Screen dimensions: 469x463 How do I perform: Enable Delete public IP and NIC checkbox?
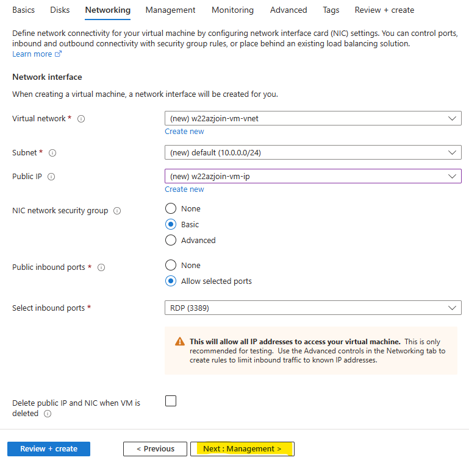(171, 401)
